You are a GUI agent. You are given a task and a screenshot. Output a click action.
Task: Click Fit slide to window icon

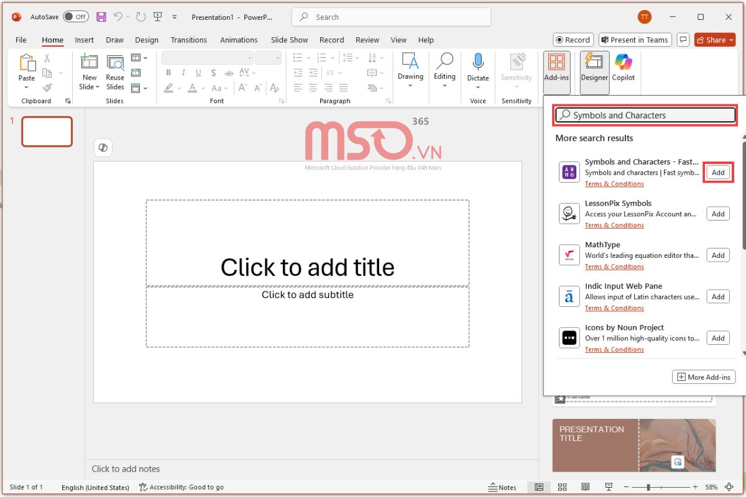(x=729, y=487)
